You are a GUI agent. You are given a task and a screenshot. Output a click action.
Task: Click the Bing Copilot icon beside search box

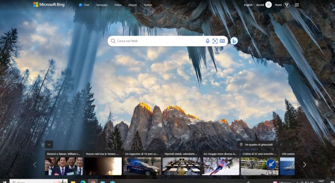coord(234,41)
